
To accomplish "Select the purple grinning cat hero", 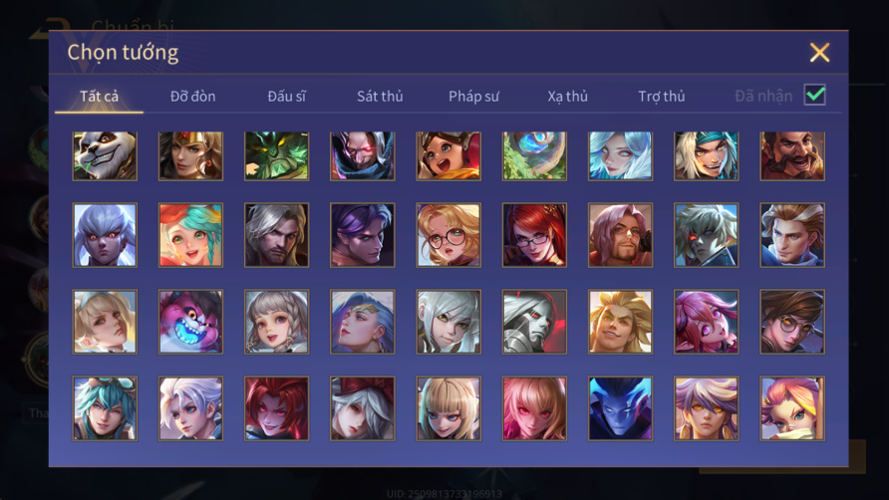I will click(x=190, y=322).
